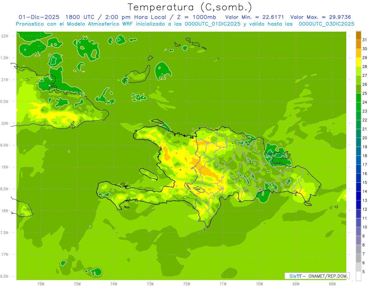The width and height of the screenshot is (373, 288).
Task: Click the legend scale value "31"
Action: [365, 40]
